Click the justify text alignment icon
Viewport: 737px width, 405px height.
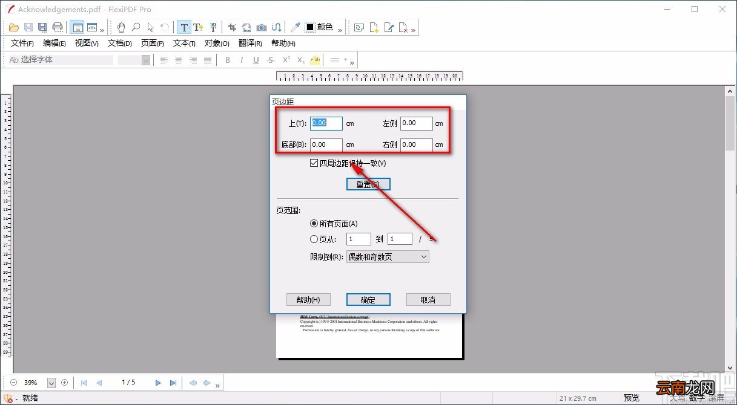click(x=208, y=60)
